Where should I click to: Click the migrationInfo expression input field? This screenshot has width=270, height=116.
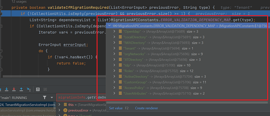click(x=81, y=98)
